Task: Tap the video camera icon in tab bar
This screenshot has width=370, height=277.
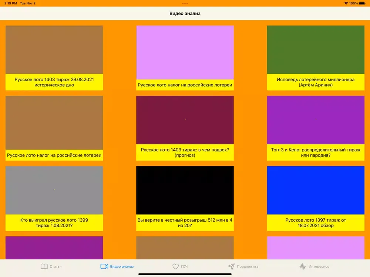Action: click(x=104, y=266)
